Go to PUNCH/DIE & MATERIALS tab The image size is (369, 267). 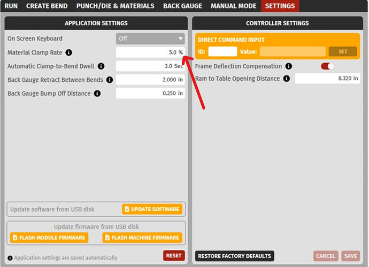pos(115,6)
